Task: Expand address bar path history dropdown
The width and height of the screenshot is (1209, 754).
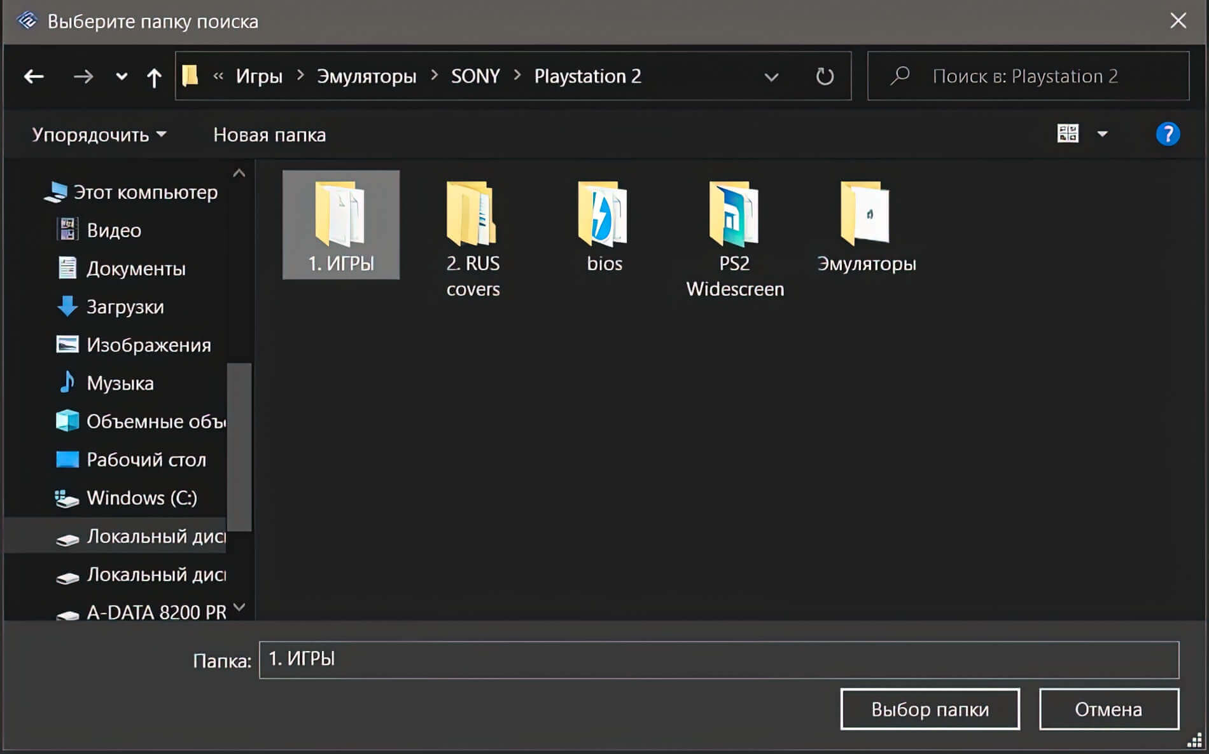Action: tap(771, 77)
